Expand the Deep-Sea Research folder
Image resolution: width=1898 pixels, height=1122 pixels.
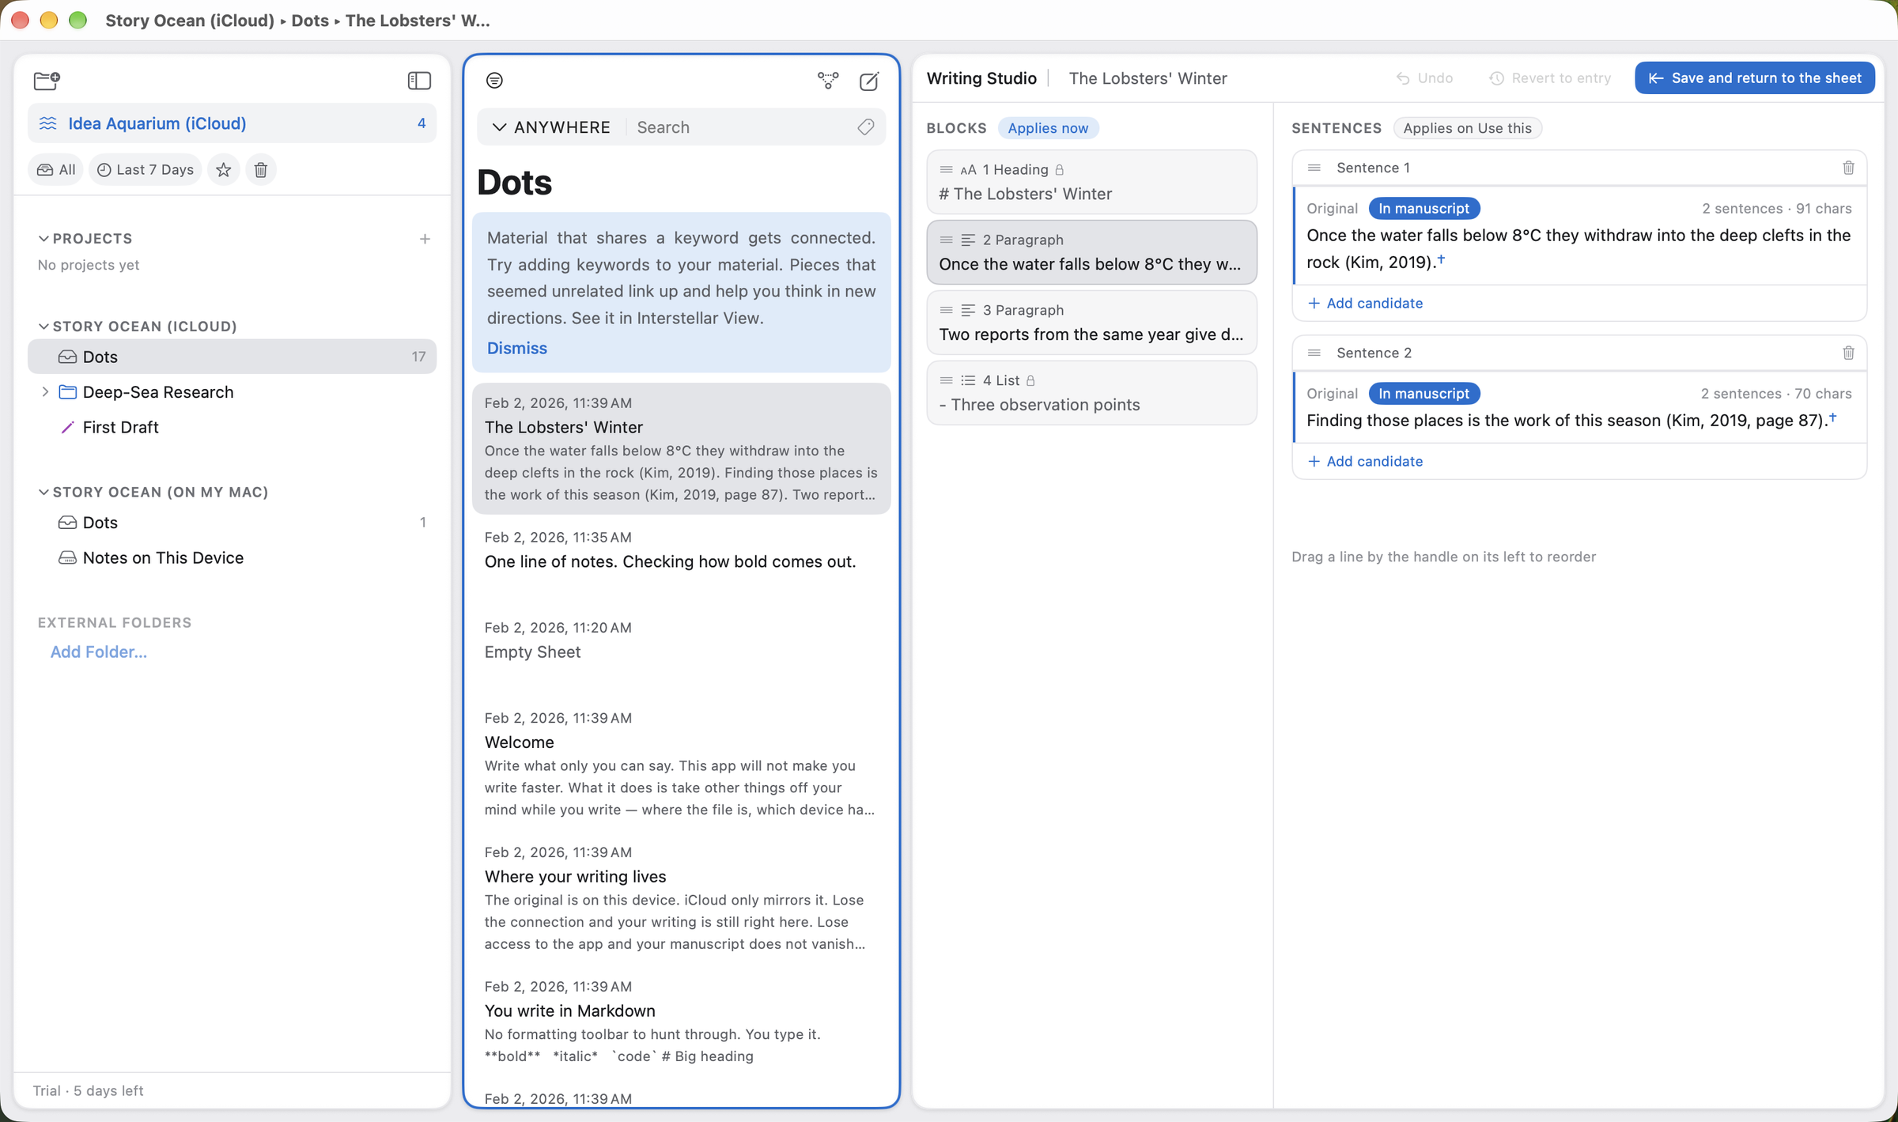pos(45,392)
